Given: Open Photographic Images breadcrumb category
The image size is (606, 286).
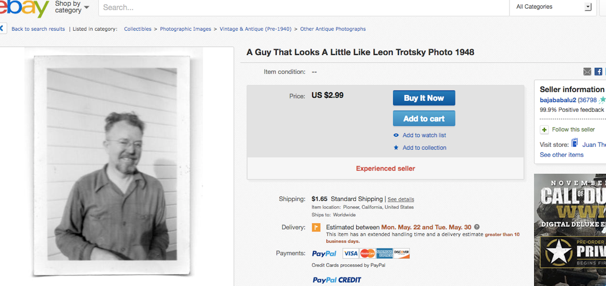Looking at the screenshot, I should pos(185,29).
